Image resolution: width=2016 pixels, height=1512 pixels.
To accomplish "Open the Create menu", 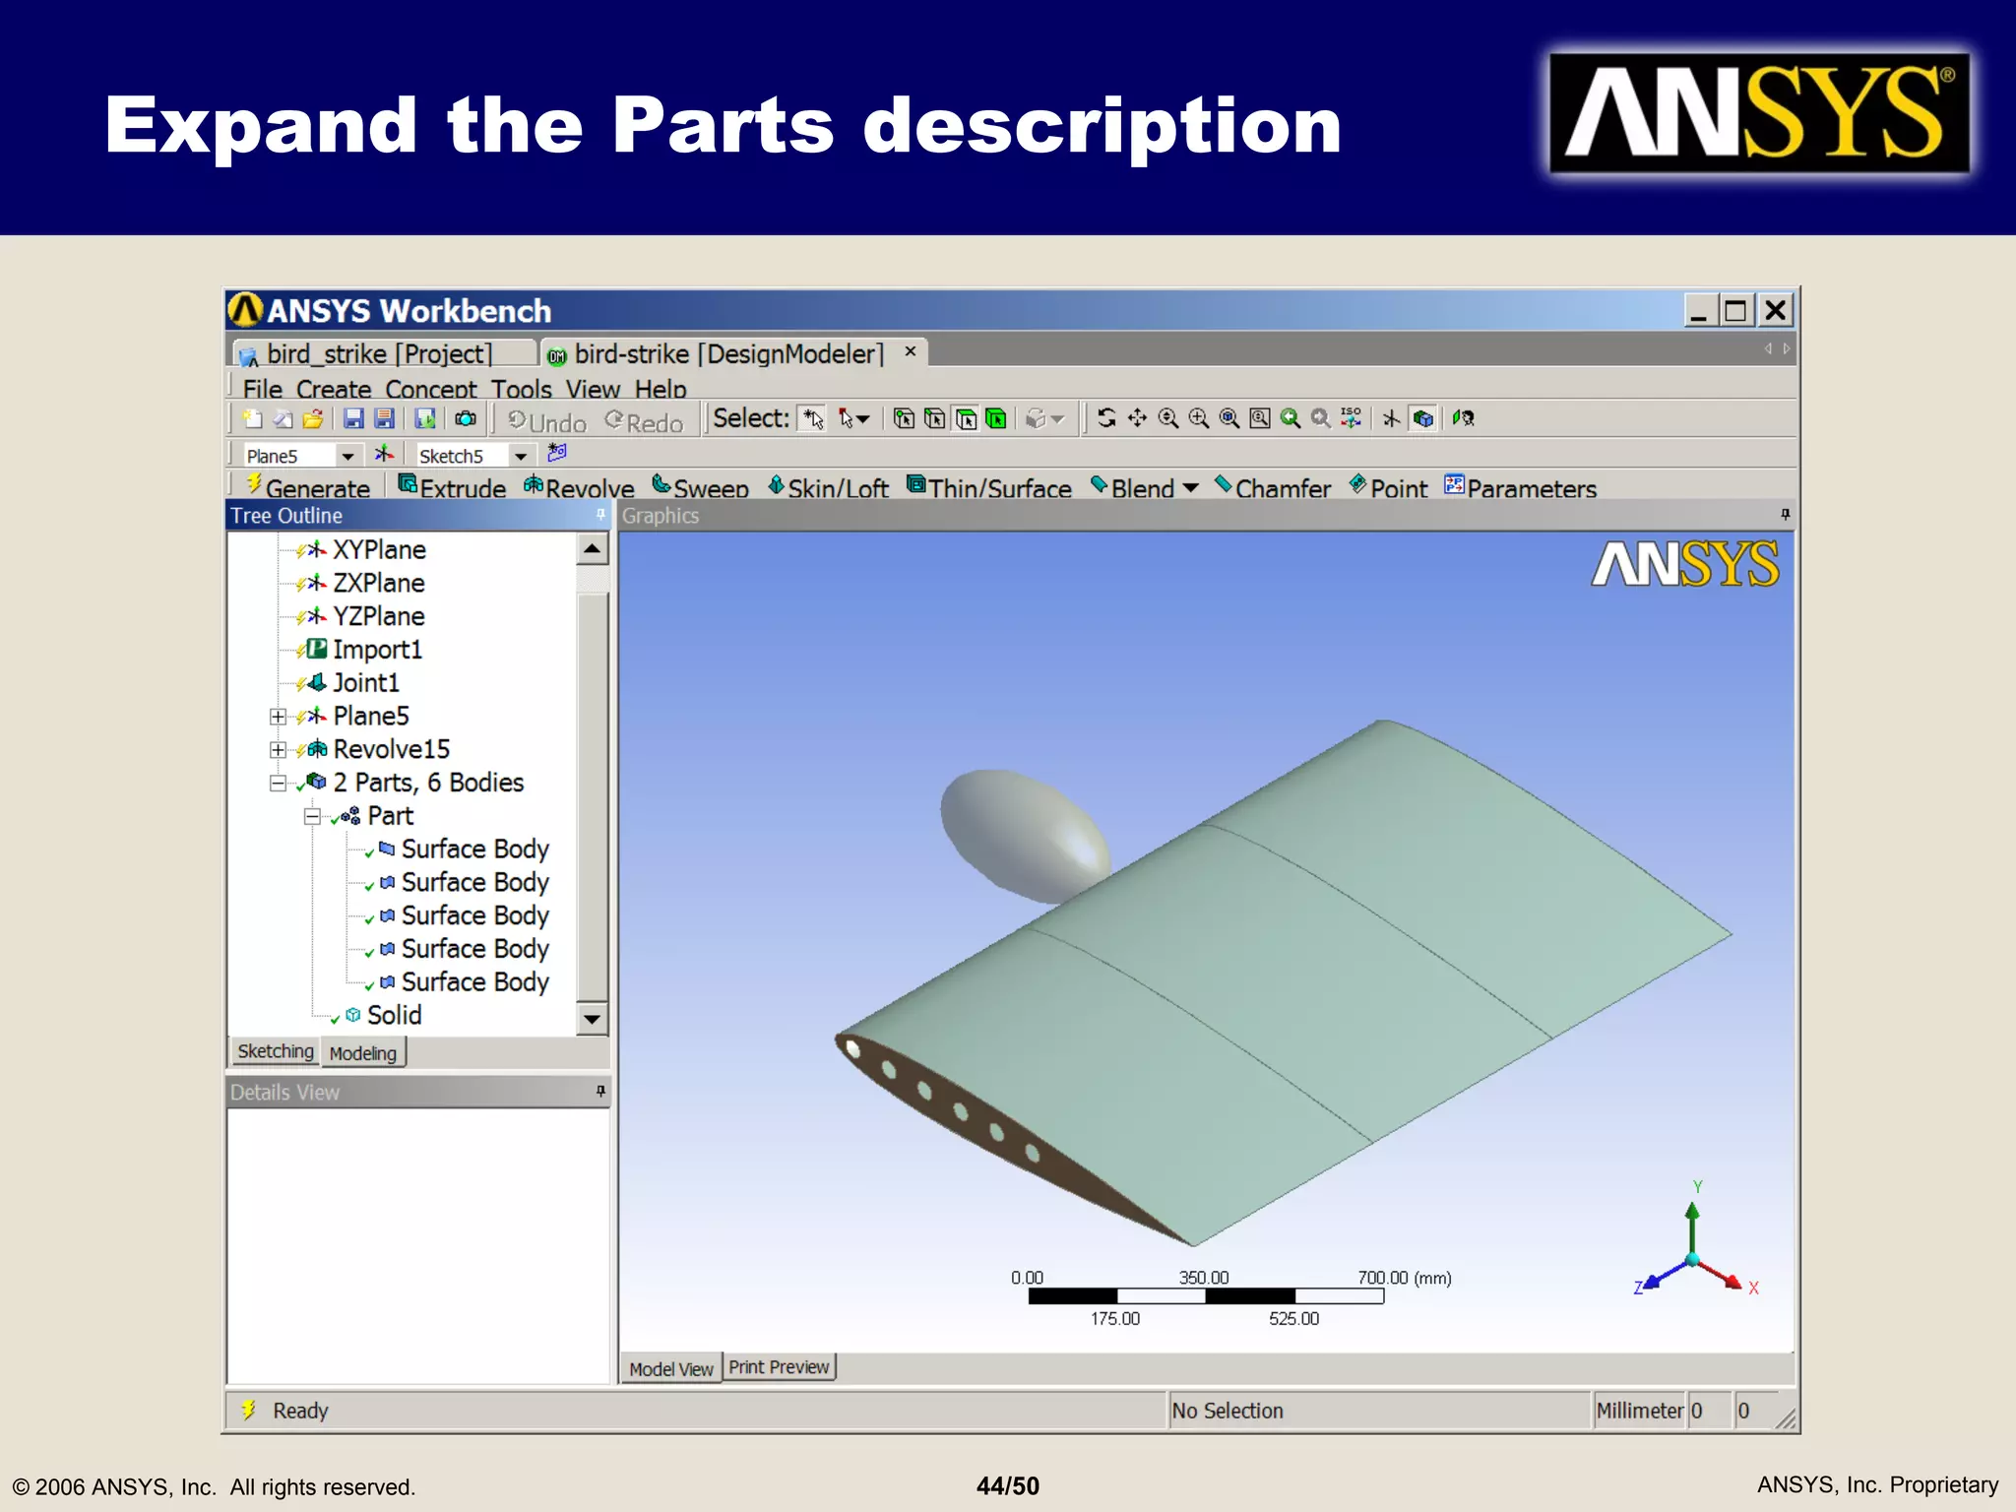I will [334, 389].
